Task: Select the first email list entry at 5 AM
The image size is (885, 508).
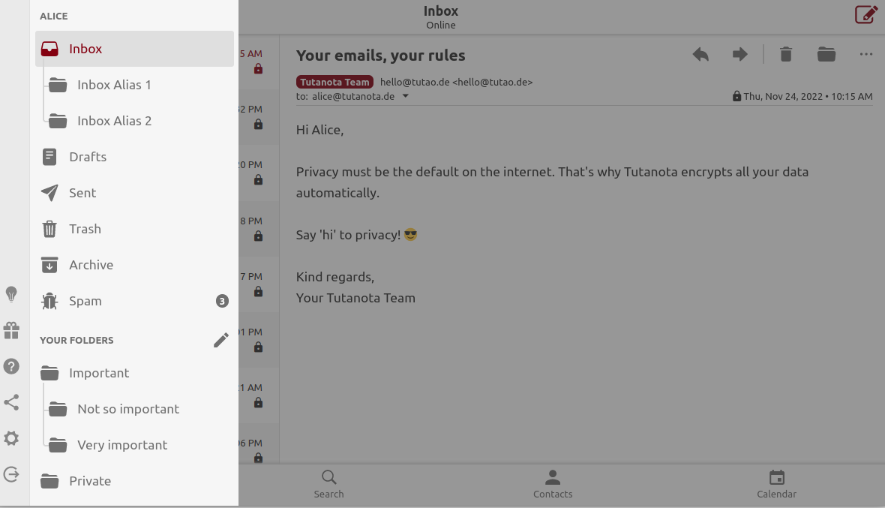Action: click(x=259, y=61)
